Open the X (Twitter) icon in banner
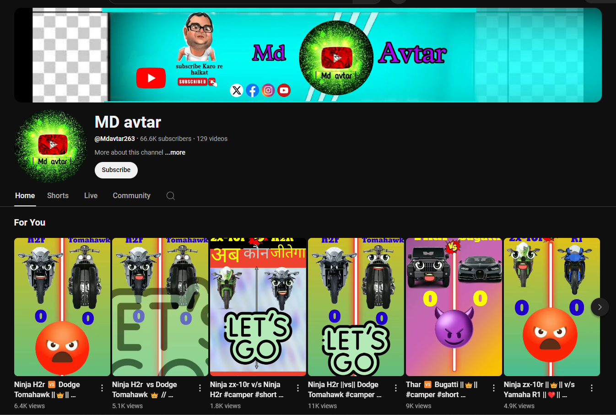This screenshot has height=415, width=616. pos(237,90)
